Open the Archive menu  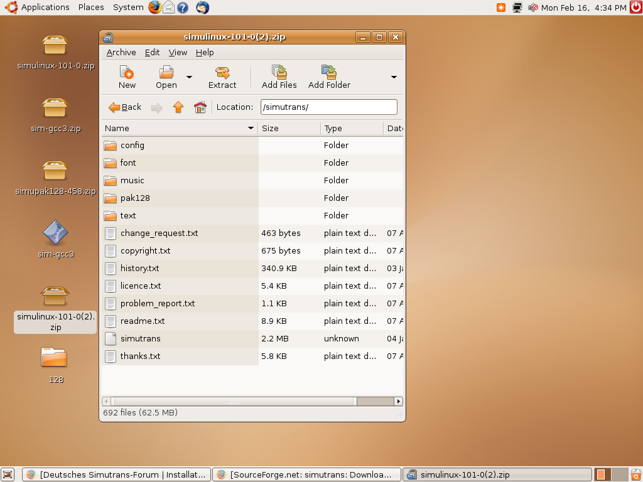coord(121,53)
